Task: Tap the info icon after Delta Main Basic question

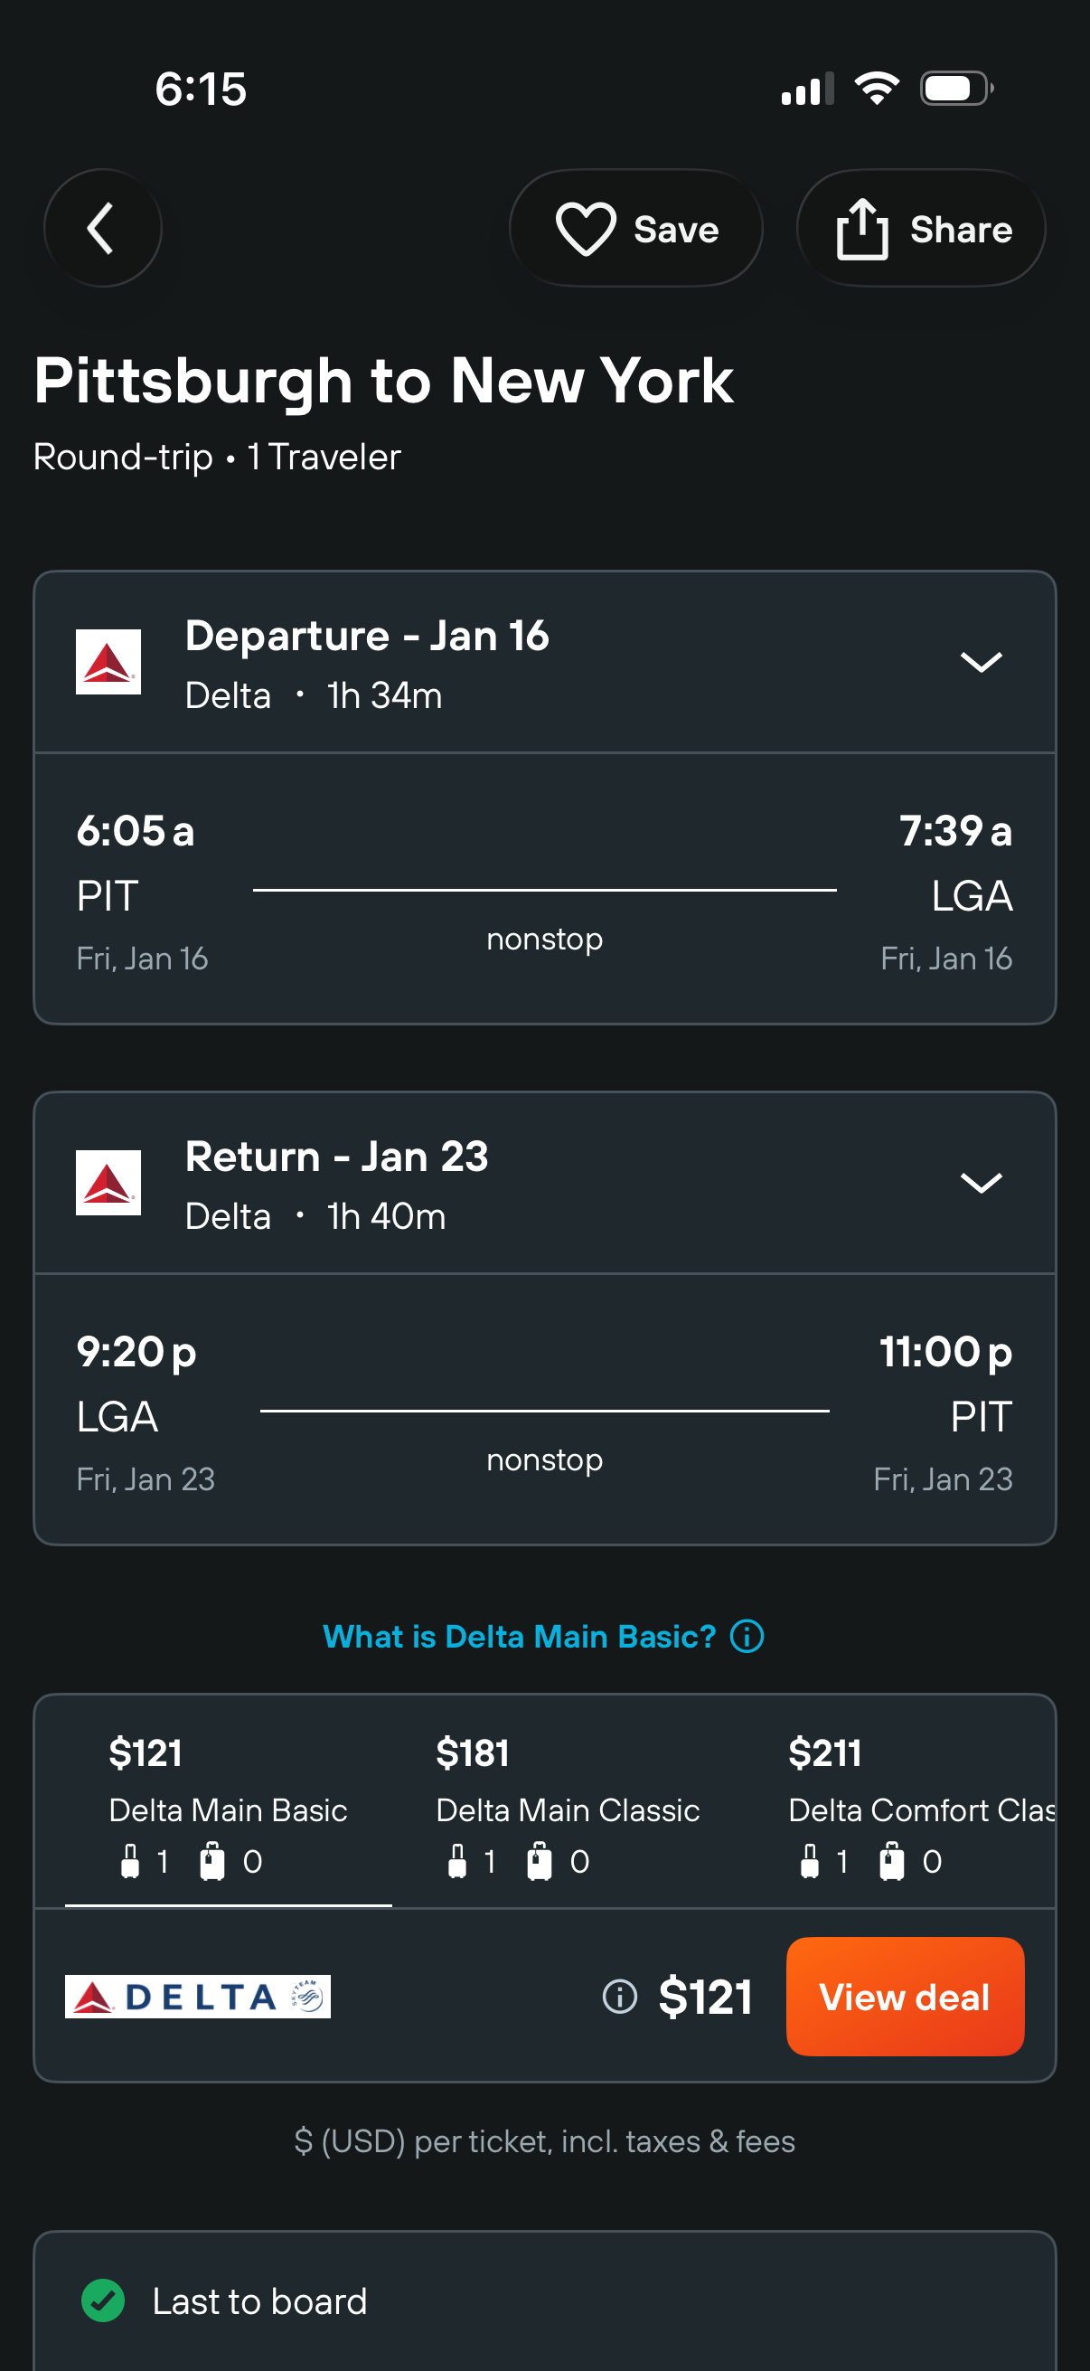Action: 747,1637
